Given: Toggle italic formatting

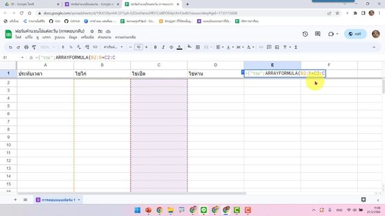Looking at the screenshot, I should 163,47.
